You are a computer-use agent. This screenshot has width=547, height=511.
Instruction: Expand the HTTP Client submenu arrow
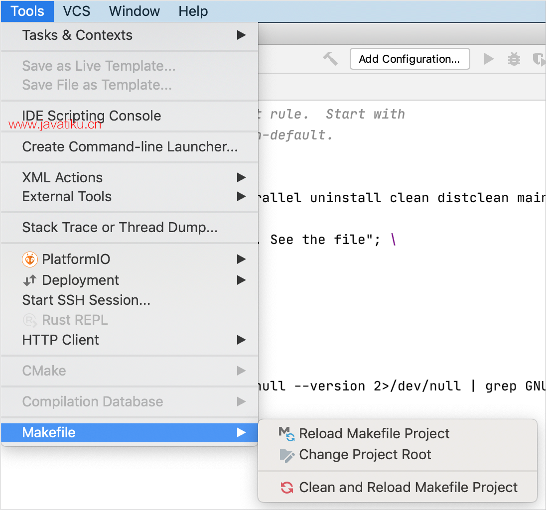(x=242, y=340)
